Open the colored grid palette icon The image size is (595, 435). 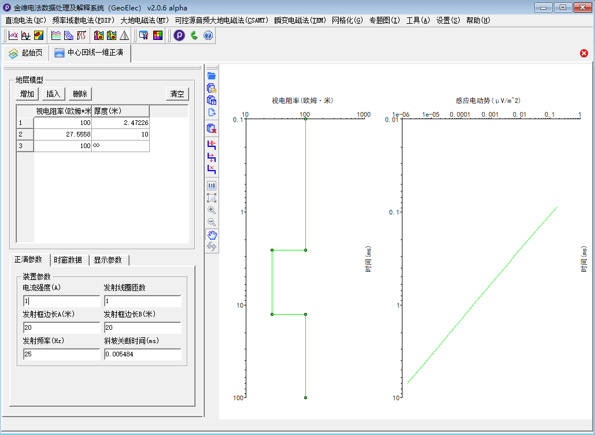(157, 36)
